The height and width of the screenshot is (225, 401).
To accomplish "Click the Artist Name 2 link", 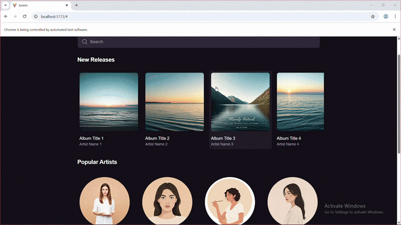I will tap(156, 144).
